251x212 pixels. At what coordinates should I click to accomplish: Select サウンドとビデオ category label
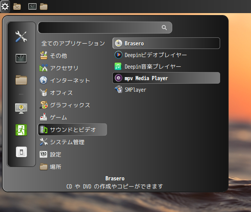pyautogui.click(x=73, y=130)
